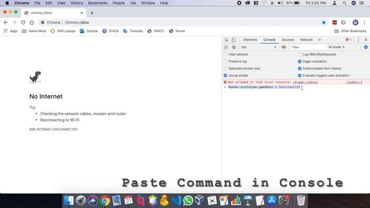
Task: Open the STACK bookmark
Action: click(x=110, y=31)
